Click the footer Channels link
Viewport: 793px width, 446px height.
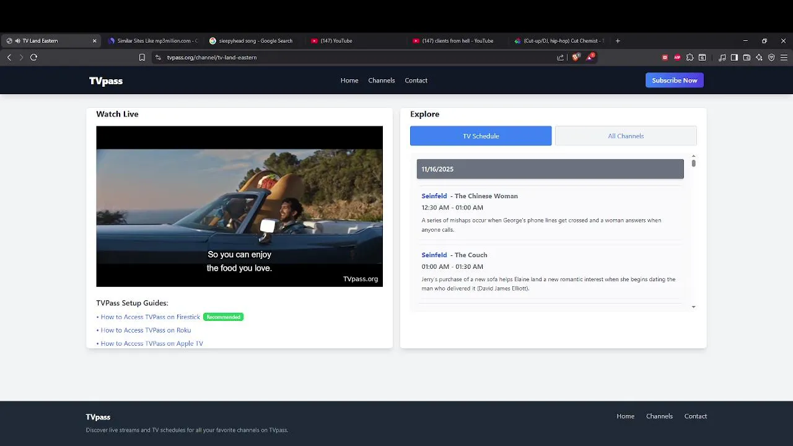(x=659, y=416)
